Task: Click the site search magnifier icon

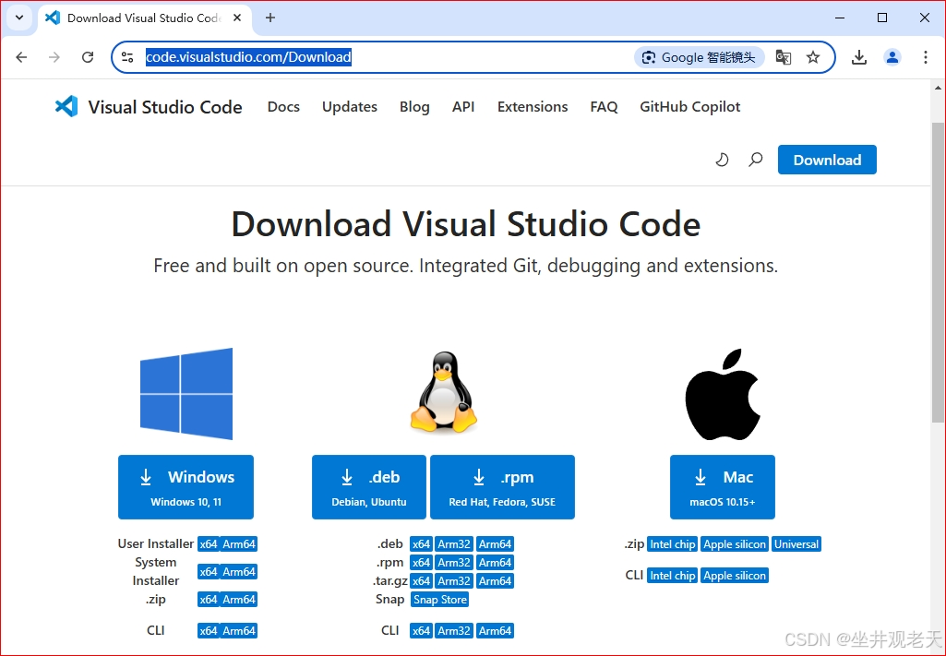Action: point(755,160)
